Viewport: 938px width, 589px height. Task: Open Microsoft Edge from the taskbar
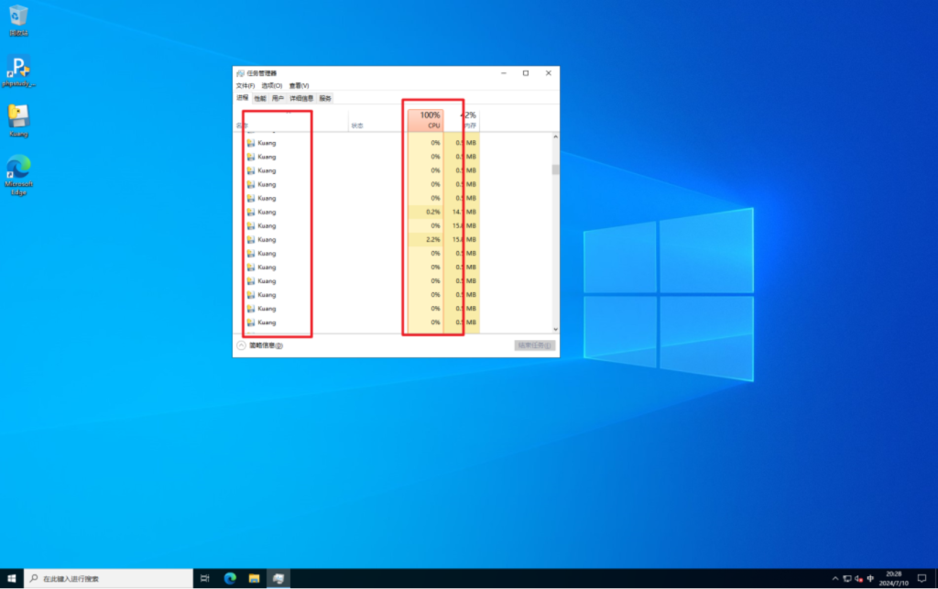pyautogui.click(x=231, y=579)
